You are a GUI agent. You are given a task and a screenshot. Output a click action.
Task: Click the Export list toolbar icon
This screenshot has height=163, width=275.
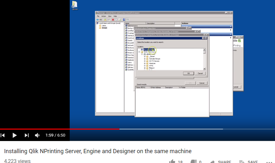pos(120,20)
